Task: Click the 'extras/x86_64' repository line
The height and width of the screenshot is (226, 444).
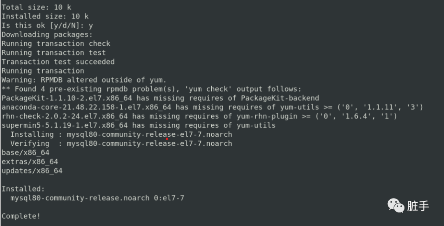Action: pyautogui.click(x=30, y=162)
